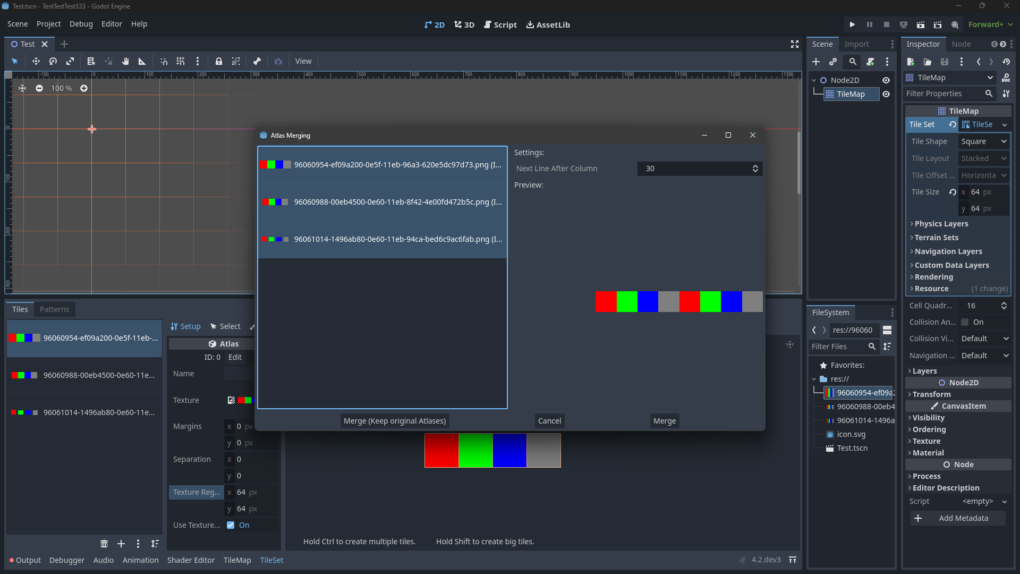
Task: Cancel the Atlas Merging dialog
Action: pyautogui.click(x=549, y=420)
